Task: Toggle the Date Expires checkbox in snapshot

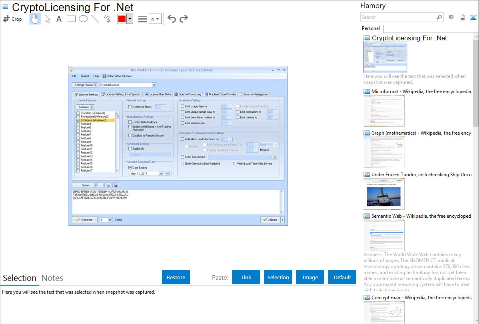Action: (130, 168)
